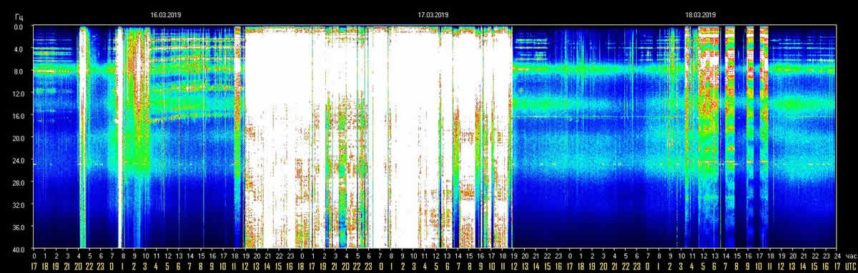Select the 4.0 frequency axis label
This screenshot has height=273, width=858.
click(19, 49)
